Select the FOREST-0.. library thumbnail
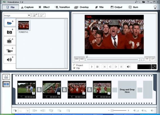 click(24, 25)
